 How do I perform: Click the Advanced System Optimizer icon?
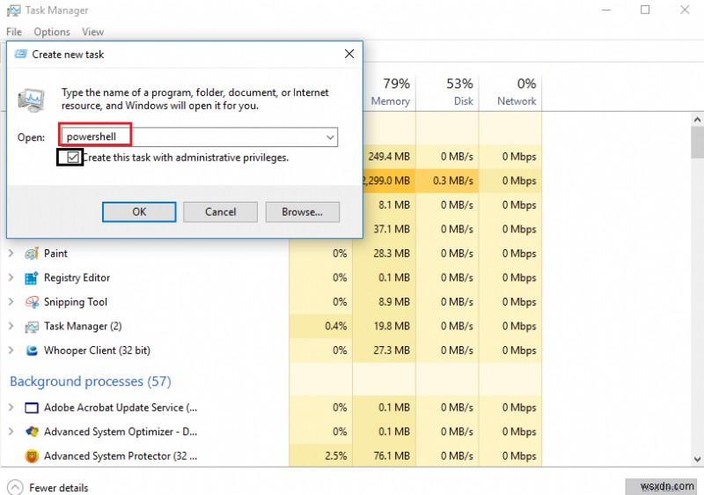pos(32,432)
